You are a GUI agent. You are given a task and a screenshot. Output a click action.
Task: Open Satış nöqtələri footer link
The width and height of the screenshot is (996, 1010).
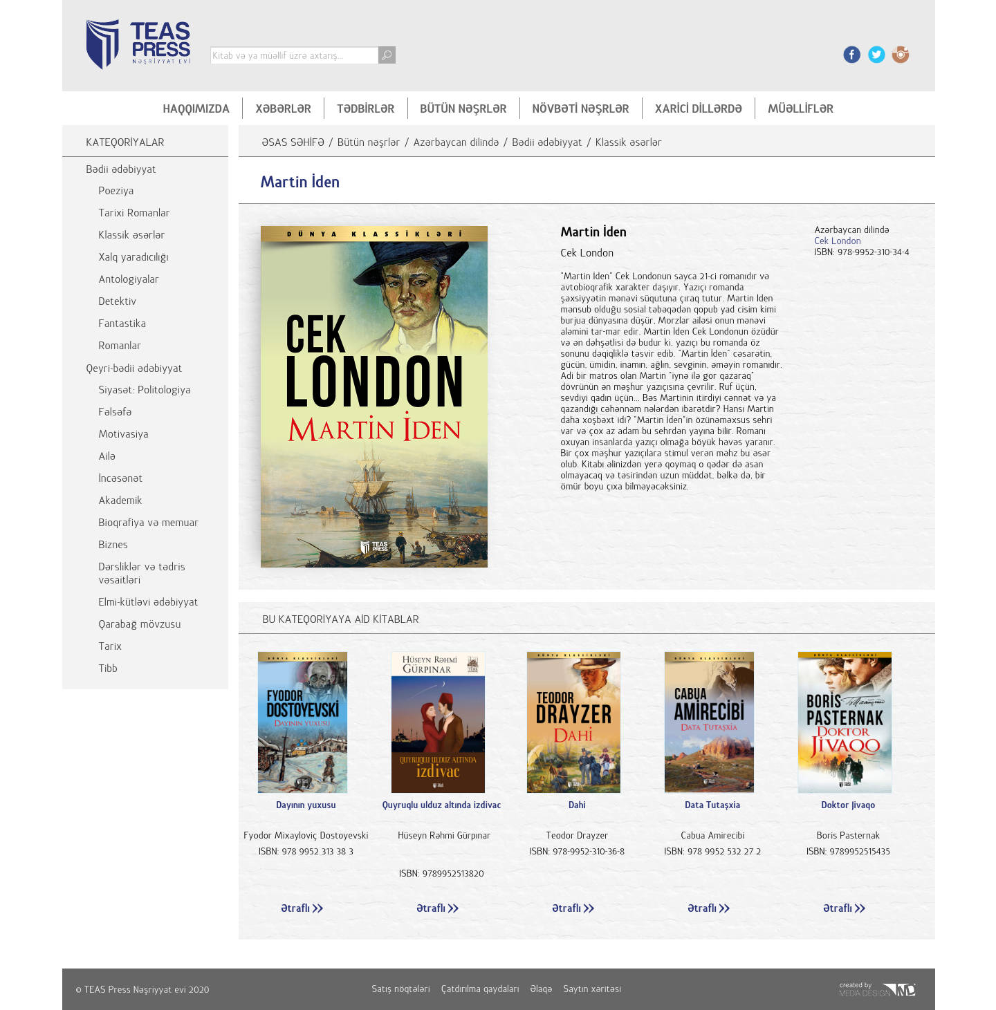tap(400, 989)
